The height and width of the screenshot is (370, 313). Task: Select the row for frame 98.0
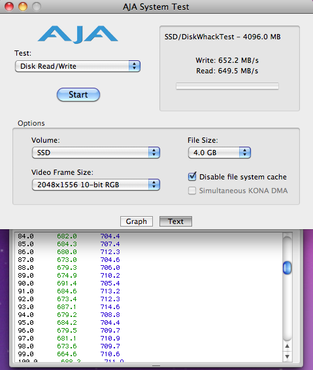[148, 346]
